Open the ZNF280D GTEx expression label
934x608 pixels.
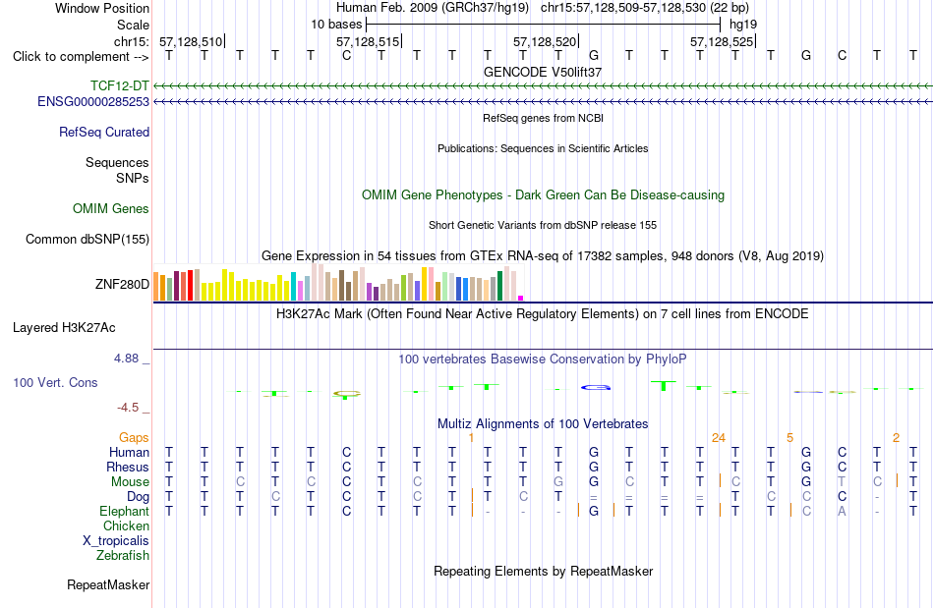tap(122, 285)
